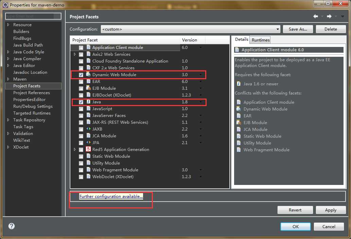Expand the Java Code Style node
This screenshot has width=351, height=239.
point(8,52)
